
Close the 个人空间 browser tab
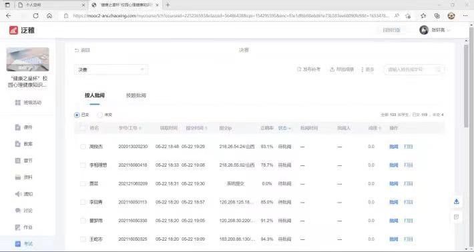[83, 5]
